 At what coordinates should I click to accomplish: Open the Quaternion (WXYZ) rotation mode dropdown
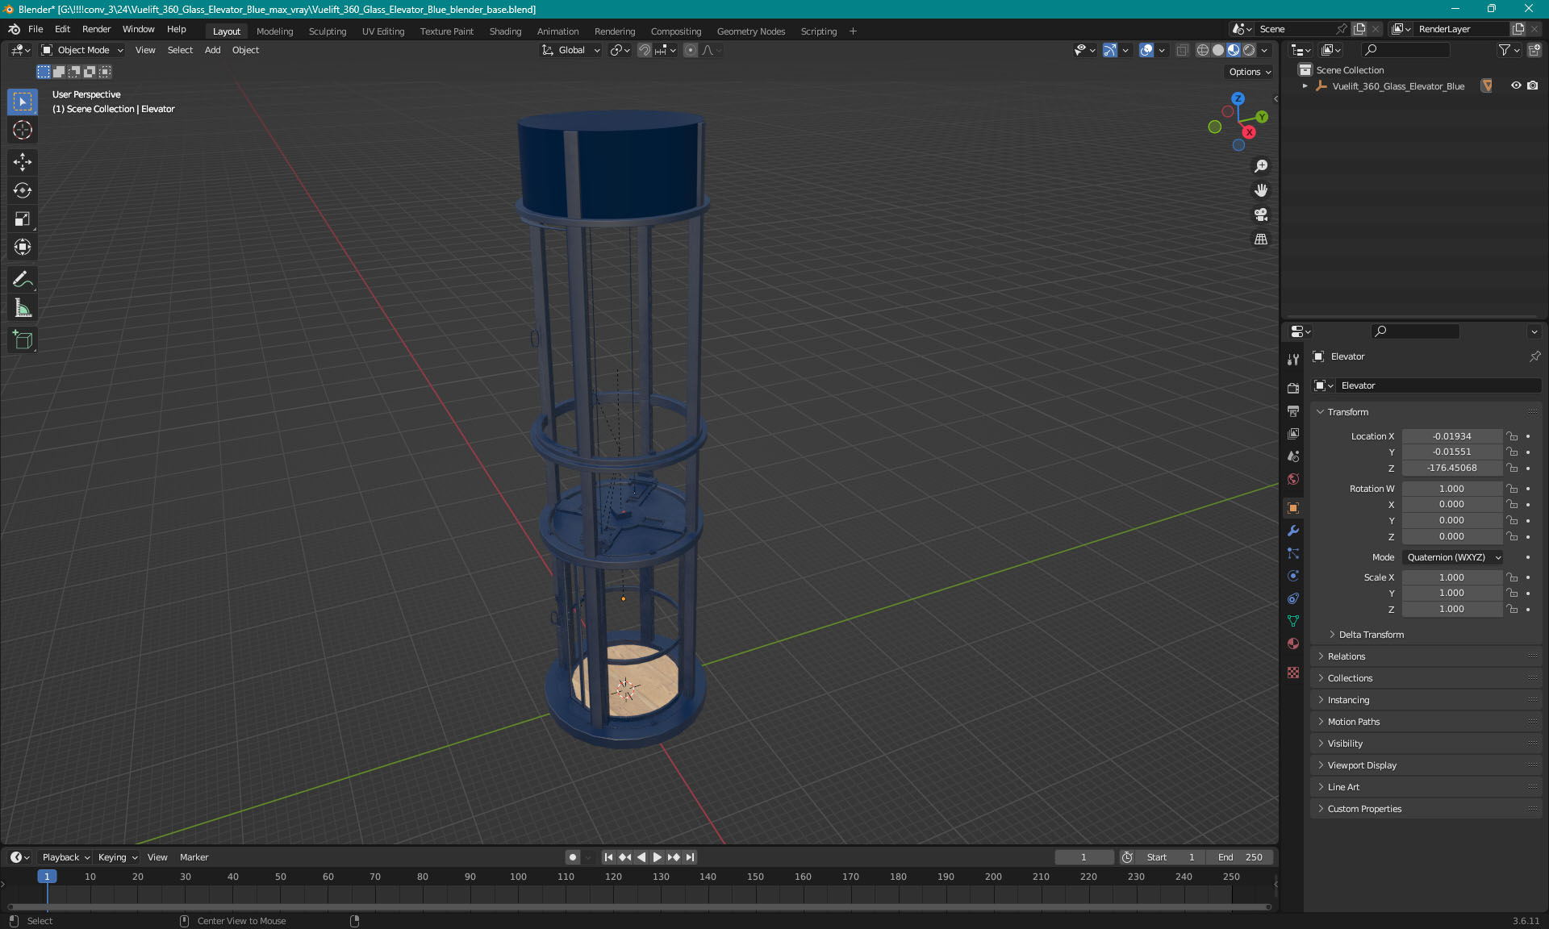(x=1453, y=557)
